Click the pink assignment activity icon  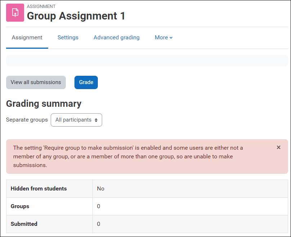point(14,13)
